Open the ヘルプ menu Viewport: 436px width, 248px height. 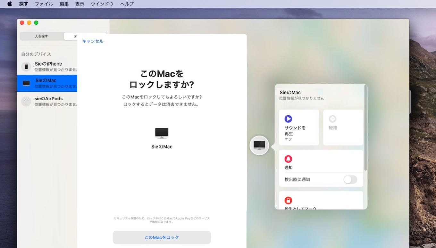point(127,4)
